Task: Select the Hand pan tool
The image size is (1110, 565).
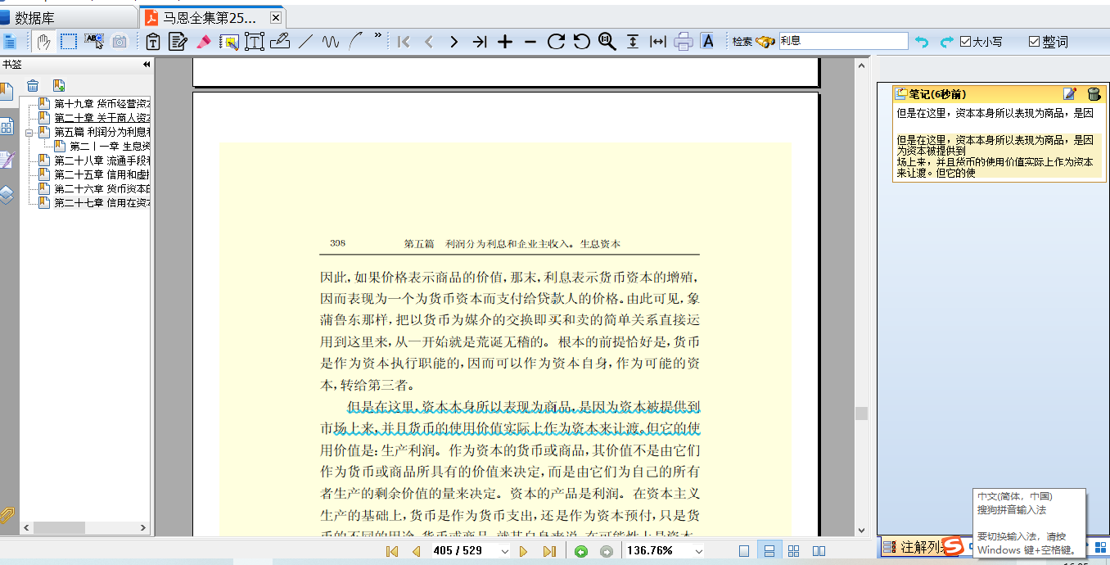Action: (44, 41)
